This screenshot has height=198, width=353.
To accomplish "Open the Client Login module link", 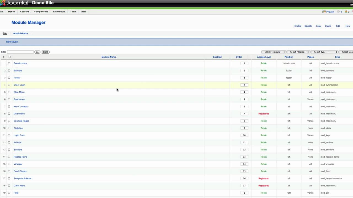I will (x=19, y=85).
